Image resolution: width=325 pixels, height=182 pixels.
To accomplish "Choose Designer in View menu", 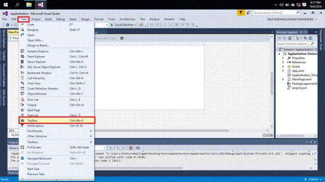I will [x=57, y=30].
